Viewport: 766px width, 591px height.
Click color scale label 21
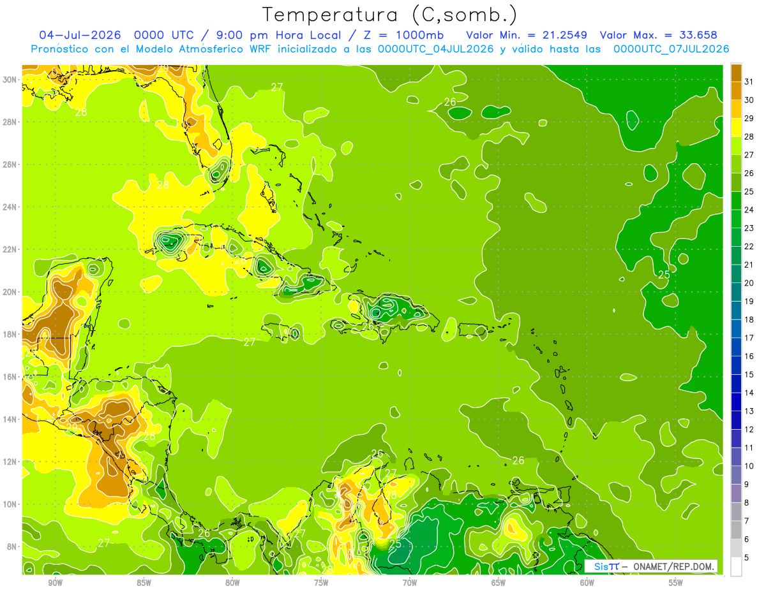(749, 265)
